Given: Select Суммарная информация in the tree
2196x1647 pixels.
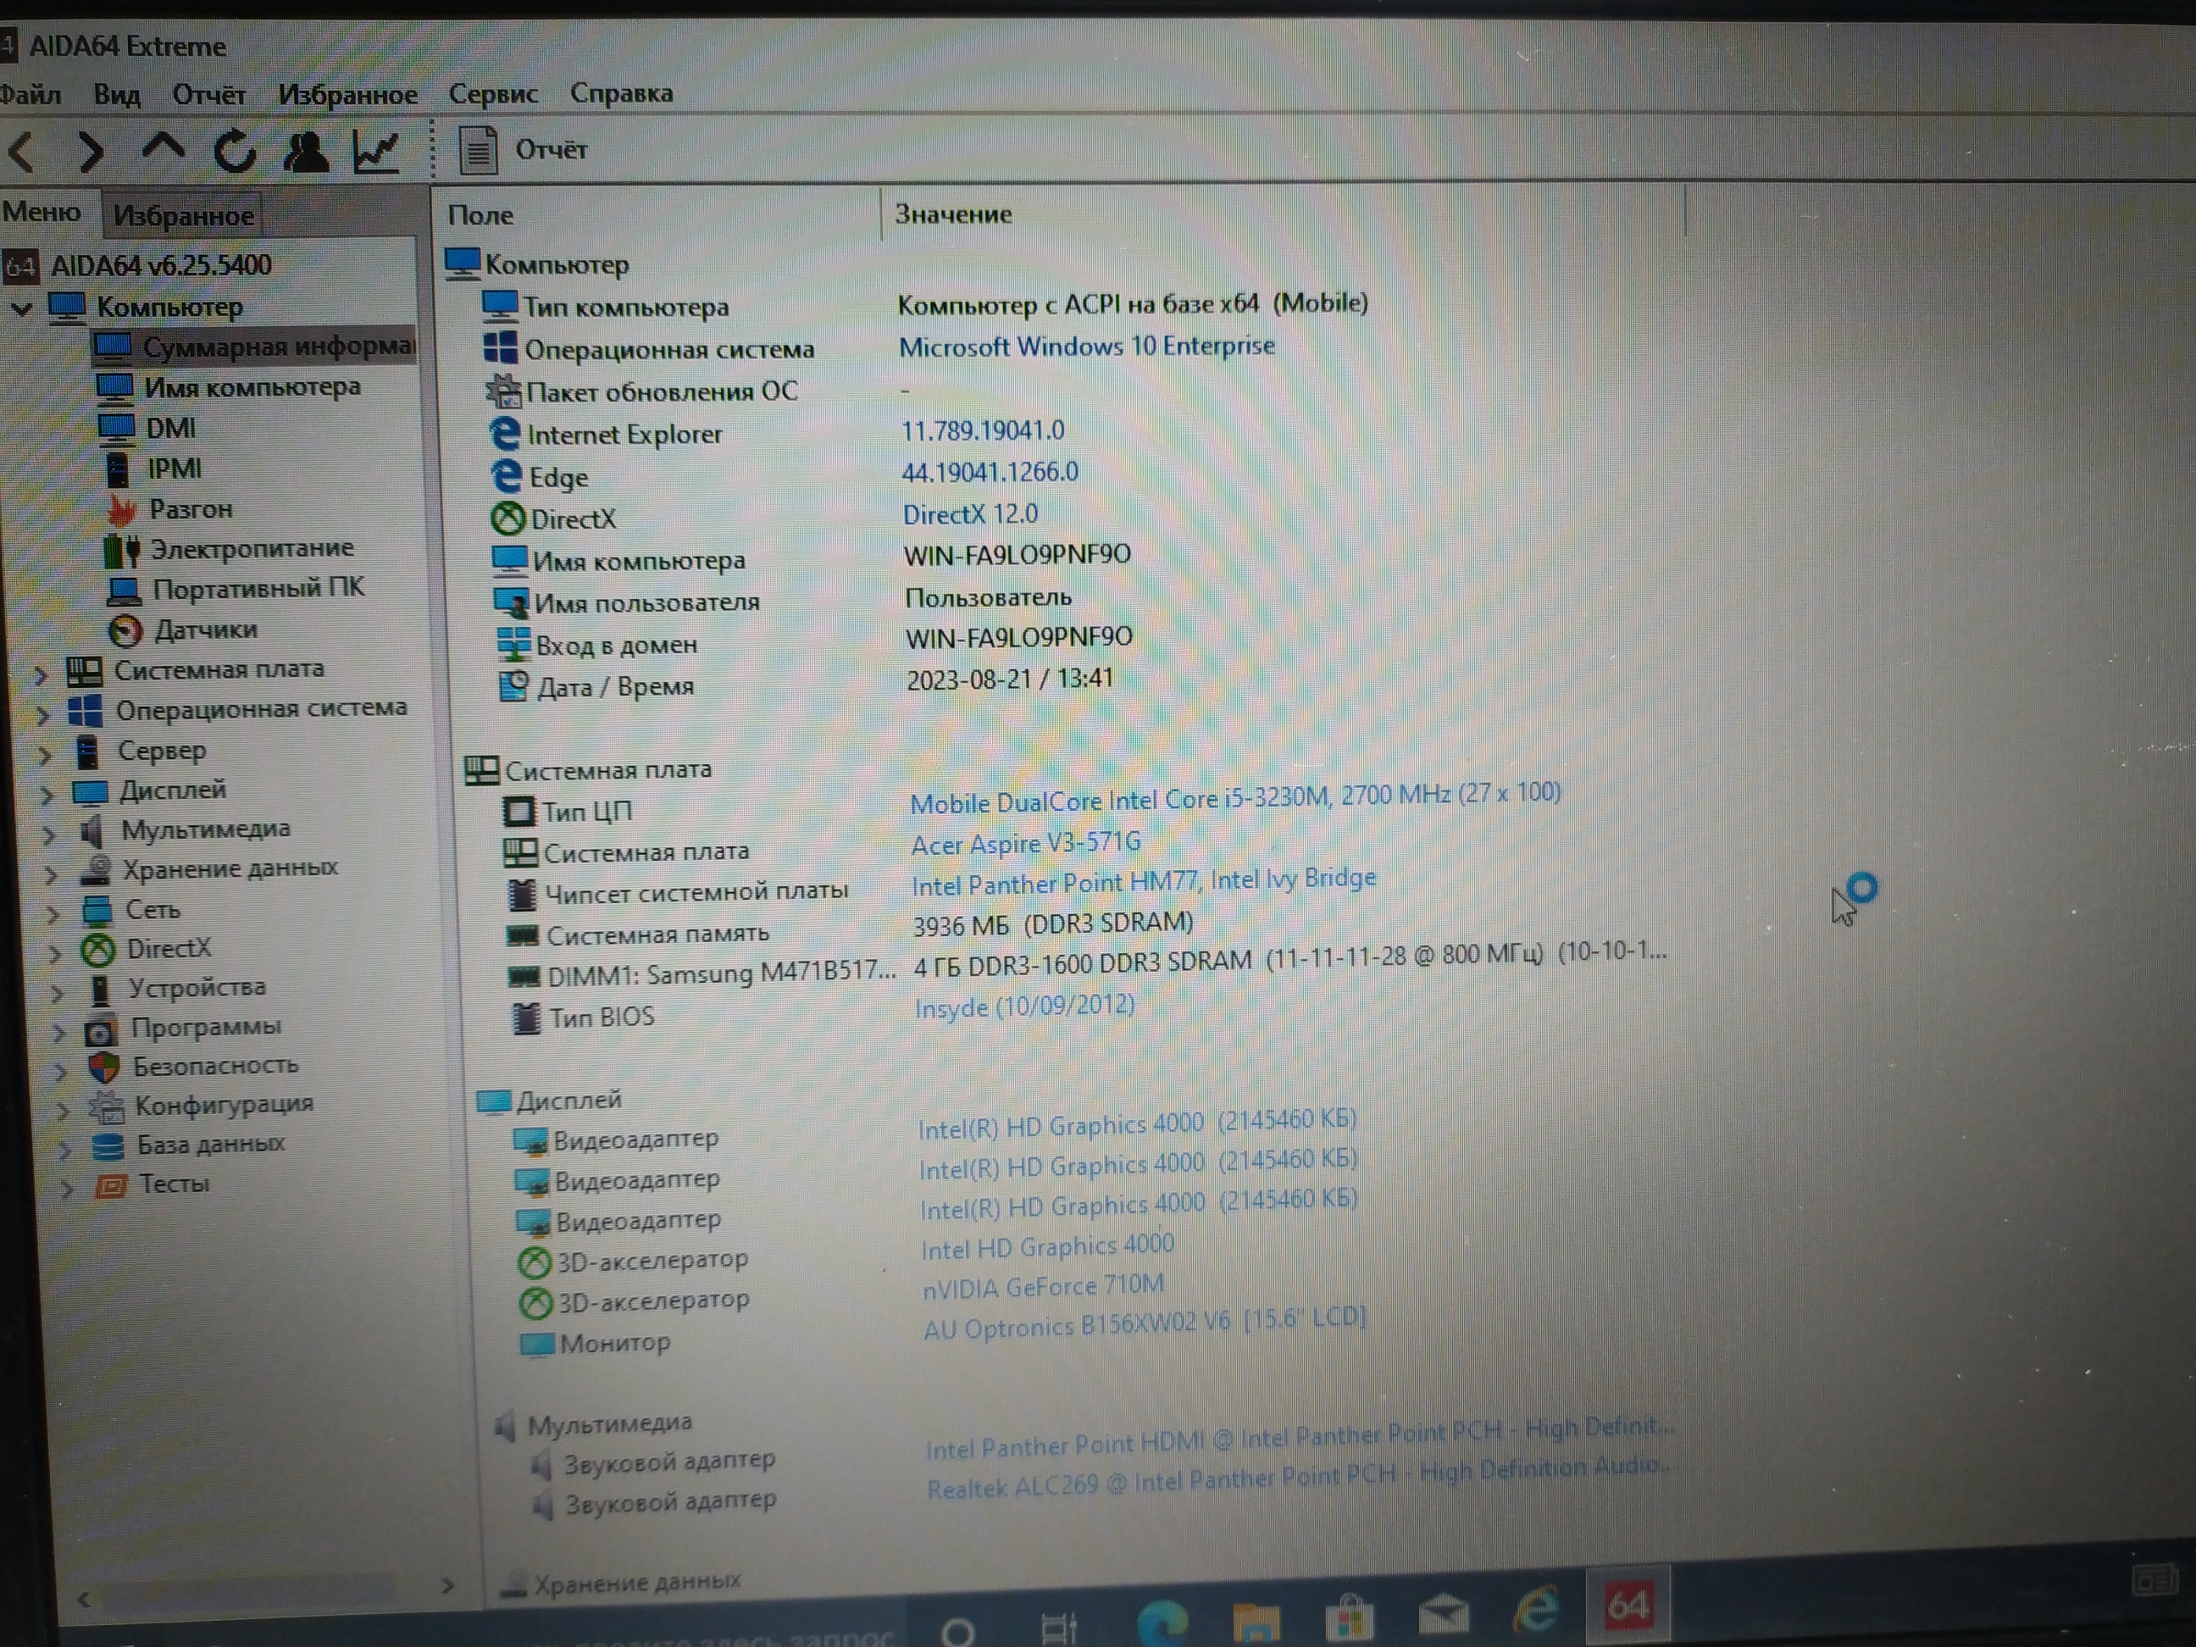Looking at the screenshot, I should pyautogui.click(x=254, y=347).
